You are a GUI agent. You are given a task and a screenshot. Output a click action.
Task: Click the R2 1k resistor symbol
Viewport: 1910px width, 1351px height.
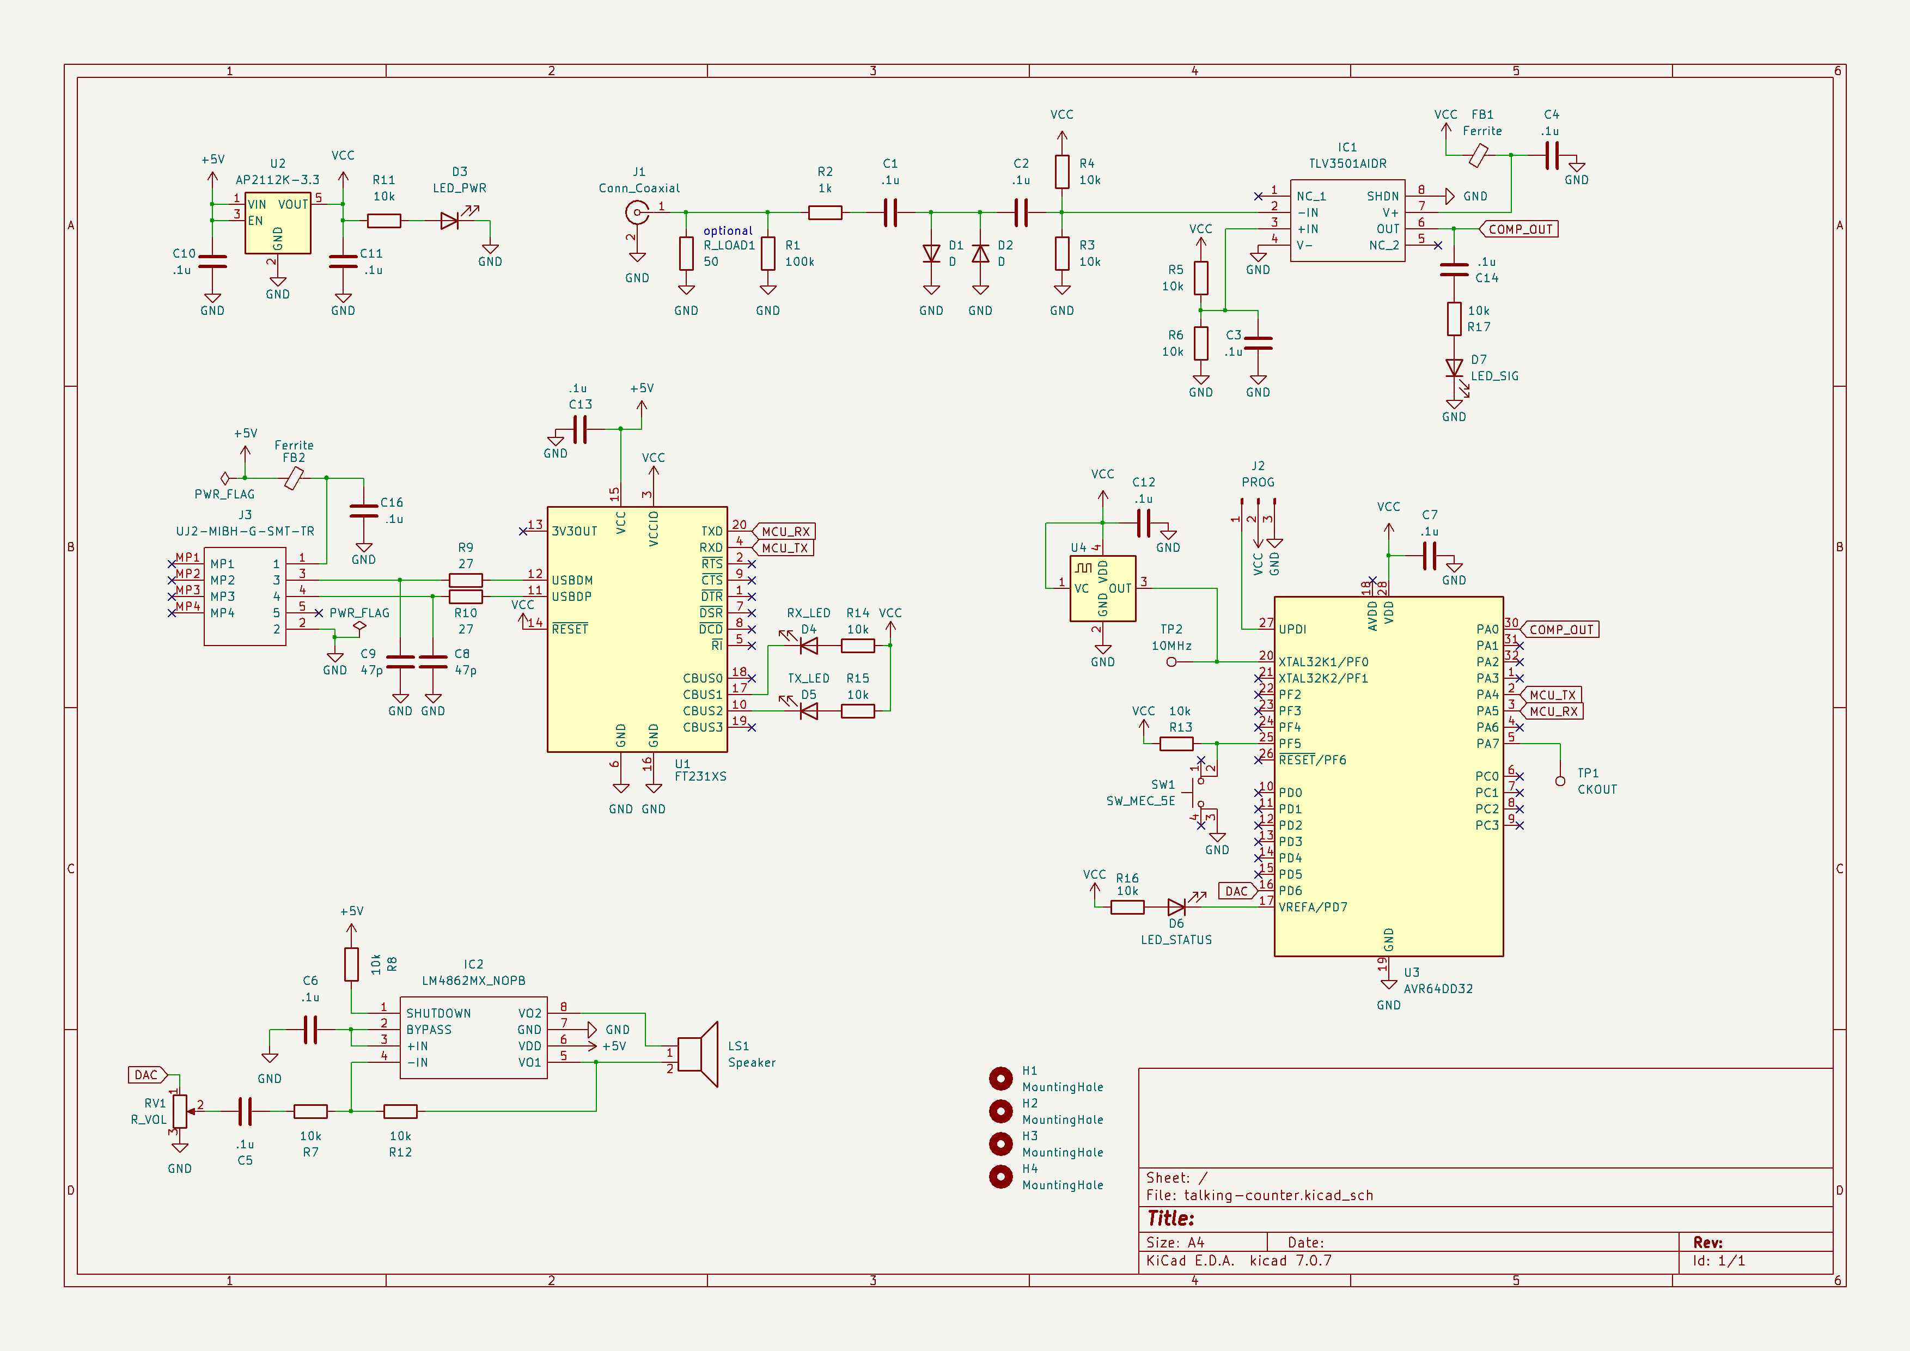(825, 213)
